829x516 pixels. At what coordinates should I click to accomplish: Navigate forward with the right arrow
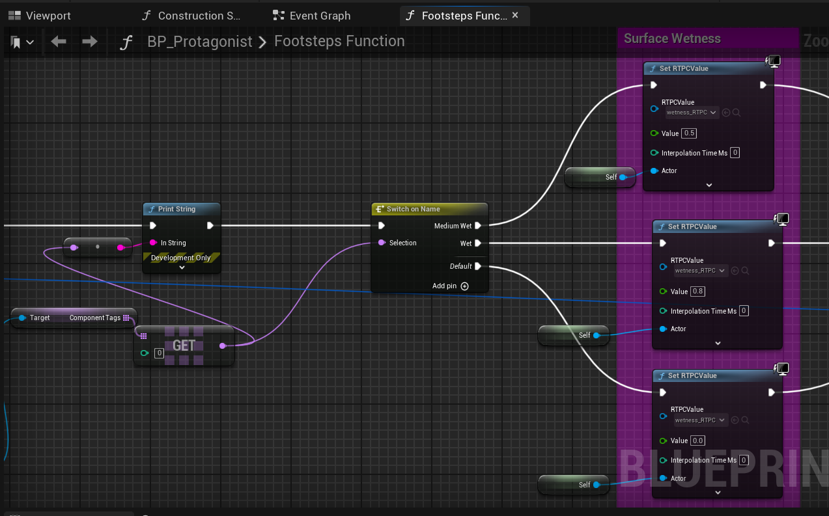pos(89,42)
